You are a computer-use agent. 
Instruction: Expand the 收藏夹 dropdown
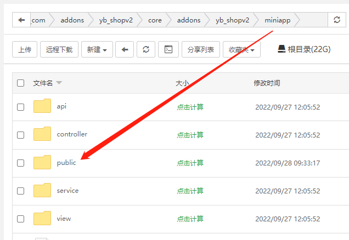point(241,49)
